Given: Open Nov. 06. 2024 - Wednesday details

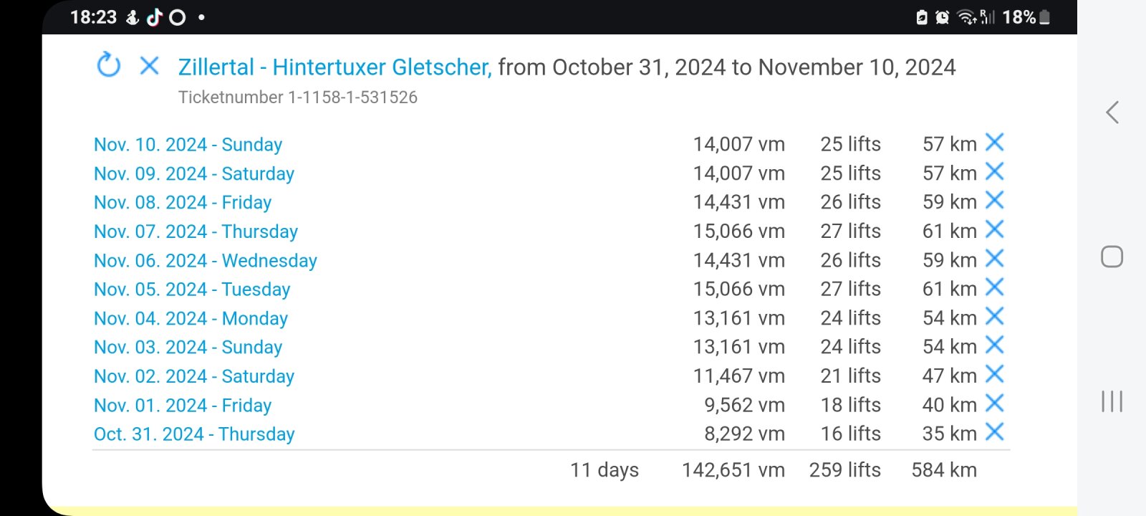Looking at the screenshot, I should [206, 261].
